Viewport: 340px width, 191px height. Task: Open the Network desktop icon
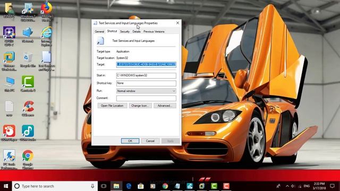pos(28,34)
